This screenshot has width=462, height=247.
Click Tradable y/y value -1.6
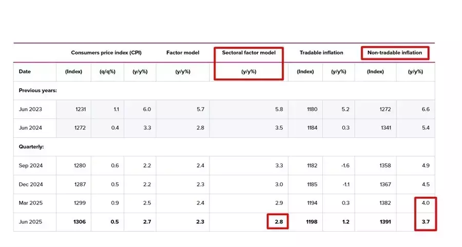point(345,165)
